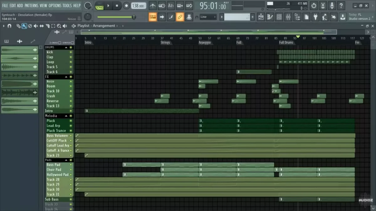Toggle the metronome icon
This screenshot has height=211, width=376.
153,6
